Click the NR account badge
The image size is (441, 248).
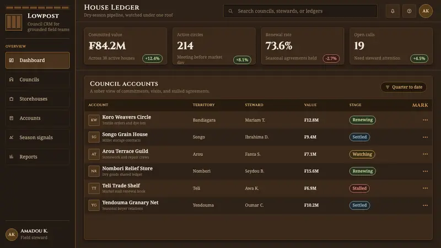pos(94,171)
